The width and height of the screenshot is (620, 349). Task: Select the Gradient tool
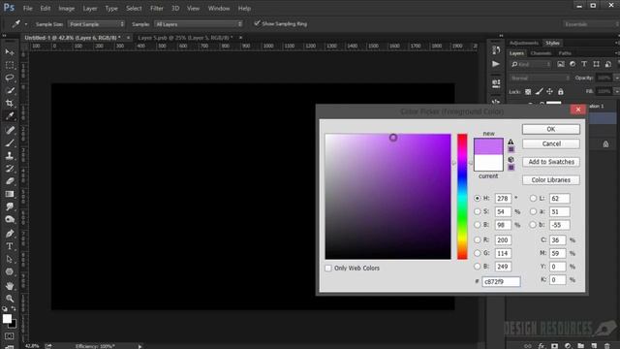click(x=10, y=194)
